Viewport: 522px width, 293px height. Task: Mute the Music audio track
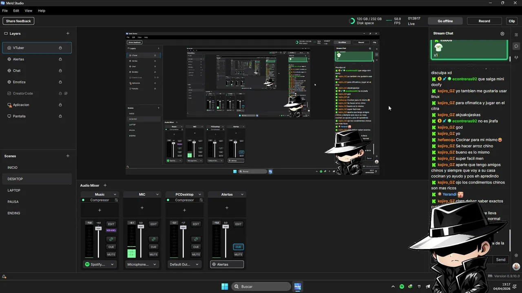[111, 254]
